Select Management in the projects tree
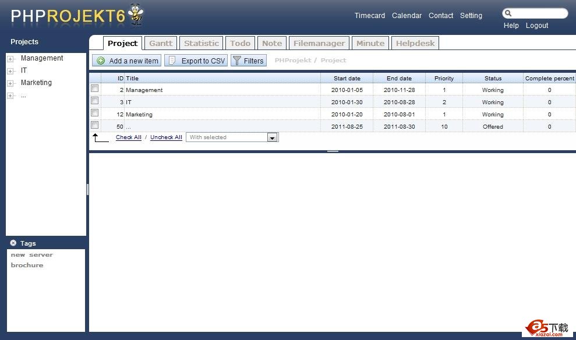Image resolution: width=576 pixels, height=340 pixels. (x=42, y=58)
